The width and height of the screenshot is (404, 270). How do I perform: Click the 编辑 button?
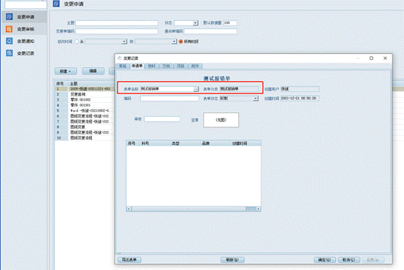(93, 71)
